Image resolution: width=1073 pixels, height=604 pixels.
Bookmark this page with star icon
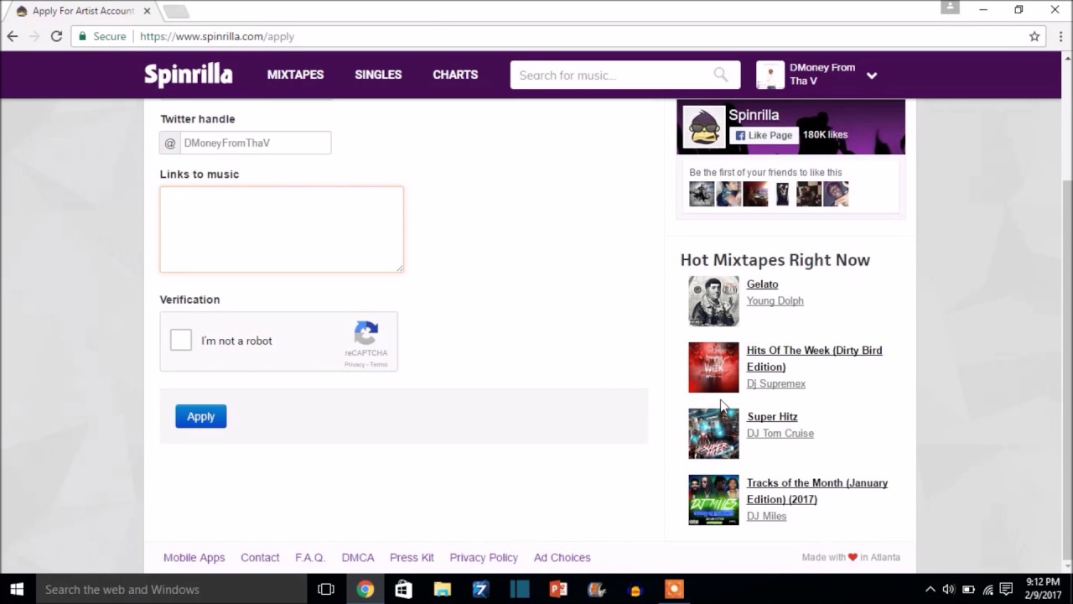(1034, 36)
